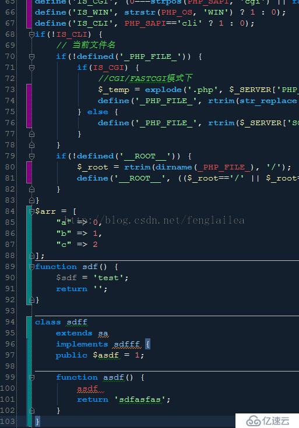Click the extends keyword on line 95
This screenshot has width=299, height=428.
point(74,333)
